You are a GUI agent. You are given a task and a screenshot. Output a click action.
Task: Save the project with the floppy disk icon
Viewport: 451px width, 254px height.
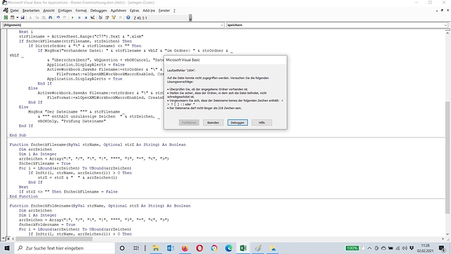(22, 18)
